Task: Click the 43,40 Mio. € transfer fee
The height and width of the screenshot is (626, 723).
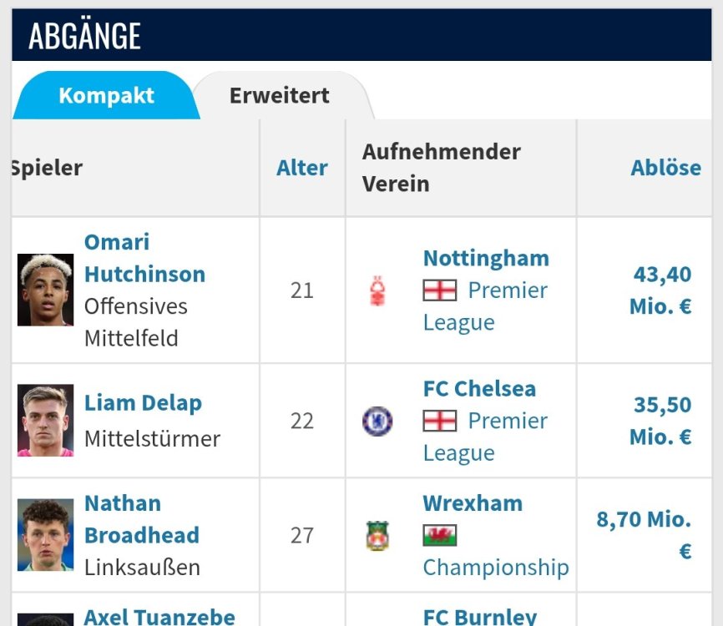Action: (661, 290)
